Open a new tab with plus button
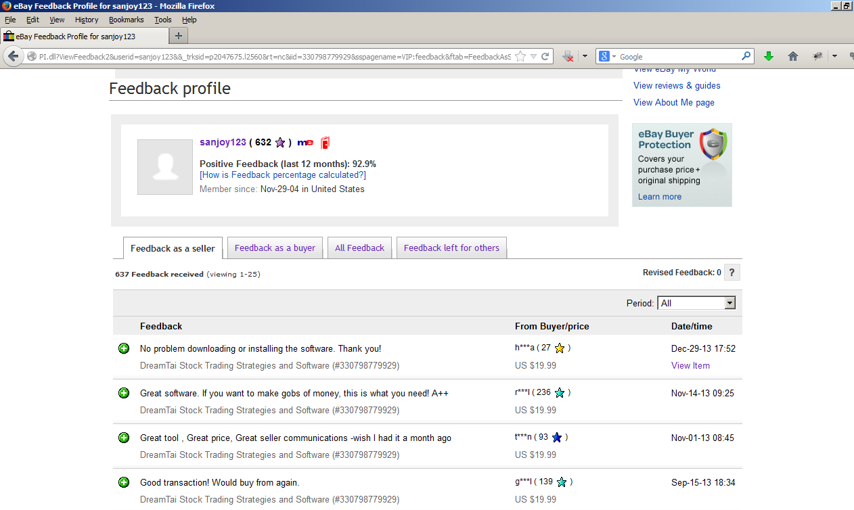The image size is (854, 510). point(179,36)
